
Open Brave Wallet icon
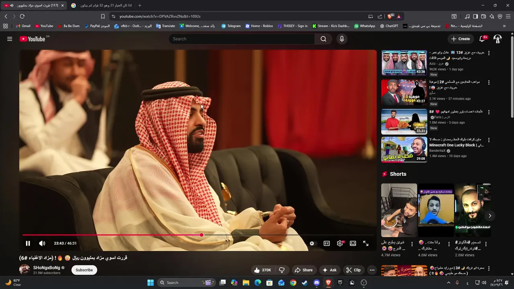(x=483, y=16)
